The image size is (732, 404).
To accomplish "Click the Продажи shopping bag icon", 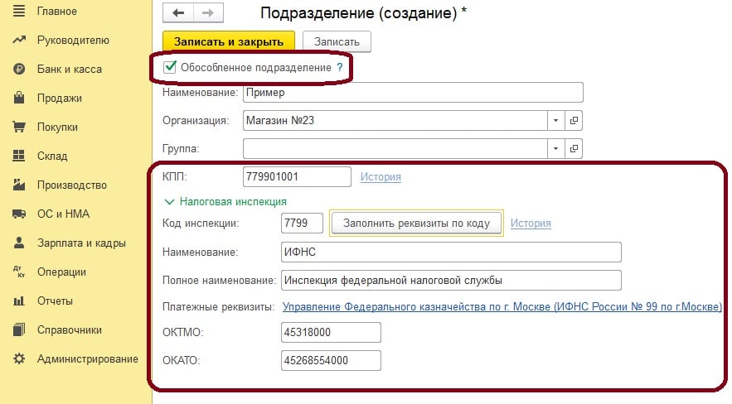I will point(18,99).
